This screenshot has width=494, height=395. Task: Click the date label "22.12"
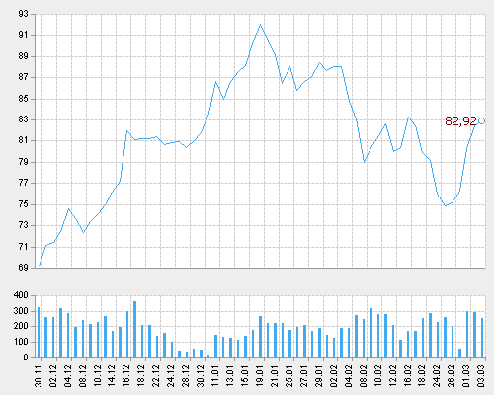(156, 375)
